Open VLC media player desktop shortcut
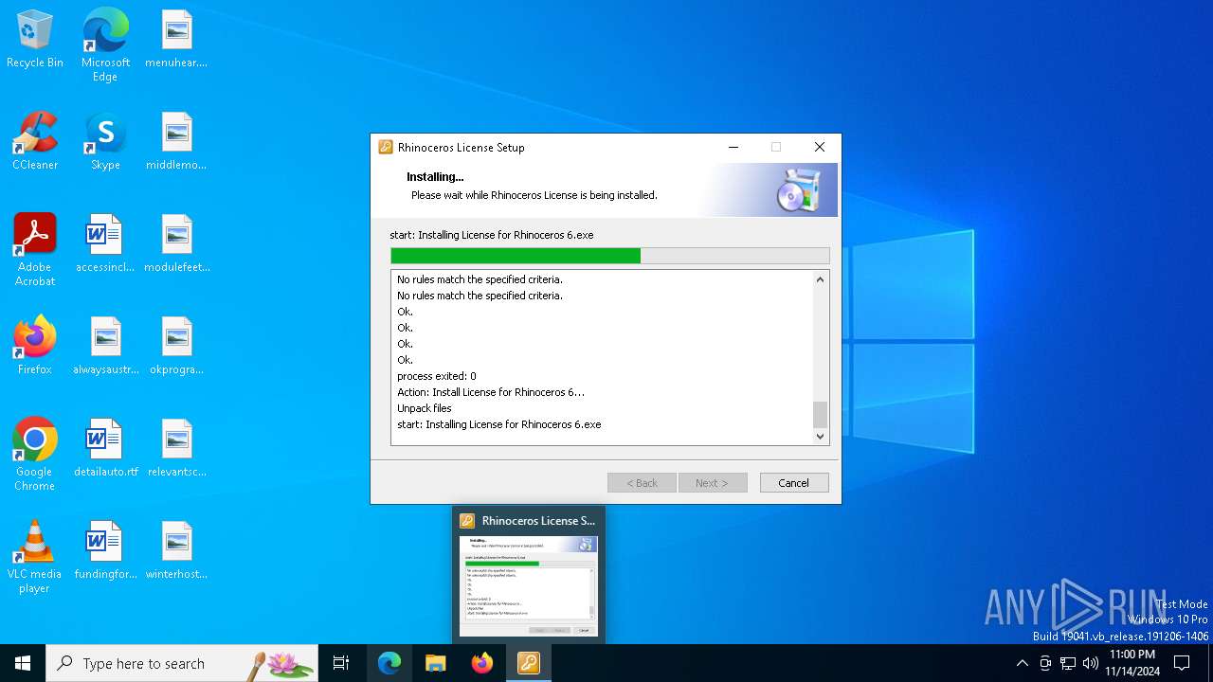 point(35,556)
